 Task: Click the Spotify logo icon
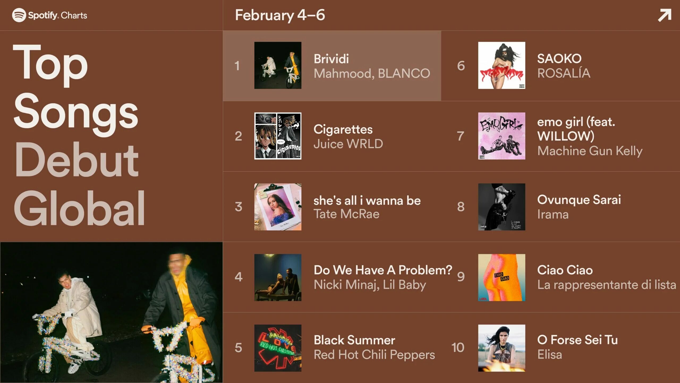pos(19,15)
